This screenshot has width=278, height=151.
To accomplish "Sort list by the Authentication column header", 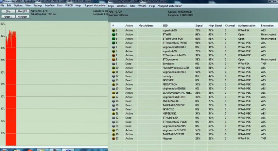I will (x=247, y=26).
